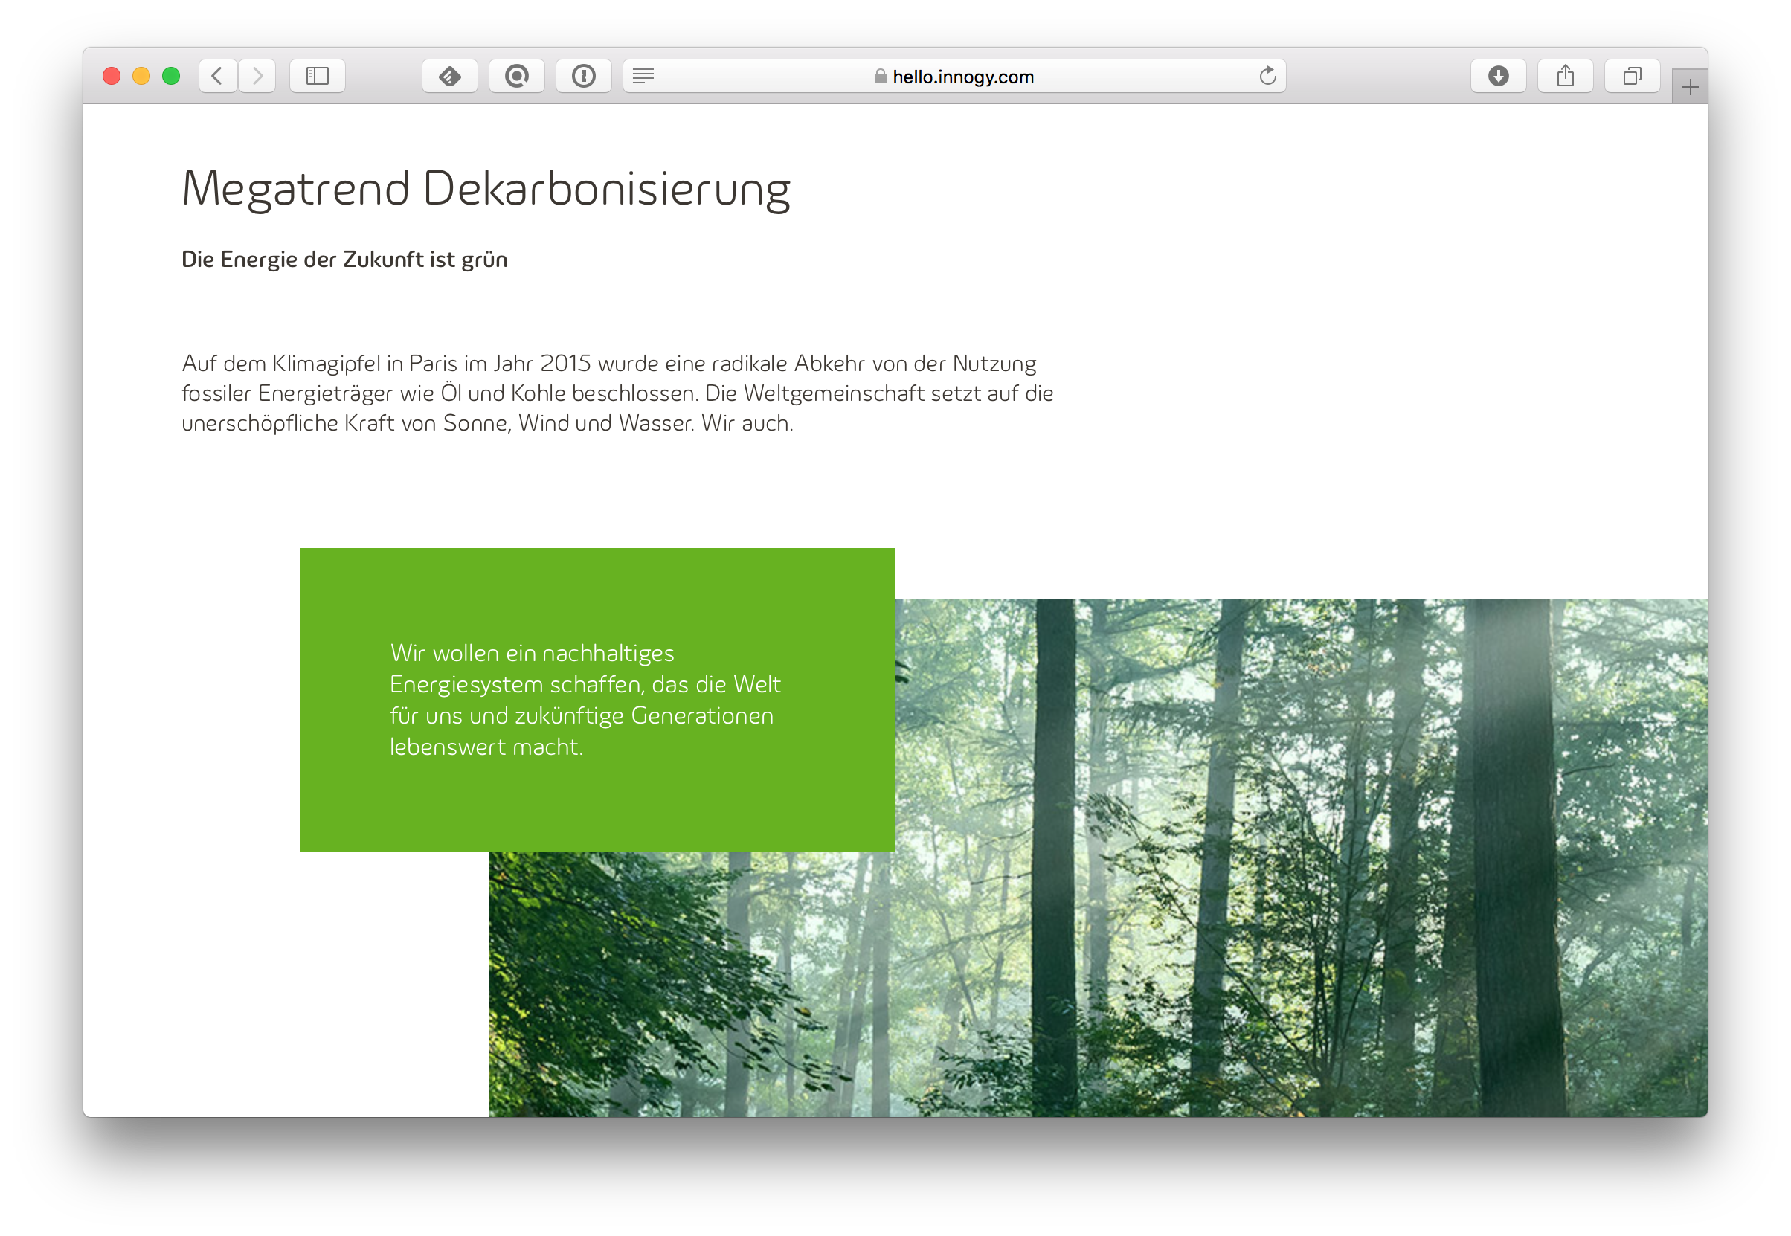
Task: Click the Megatrend Dekarbonisierung heading
Action: click(x=486, y=188)
